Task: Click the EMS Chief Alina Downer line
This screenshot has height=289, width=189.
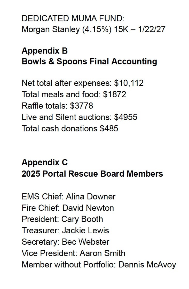Action: click(x=68, y=197)
